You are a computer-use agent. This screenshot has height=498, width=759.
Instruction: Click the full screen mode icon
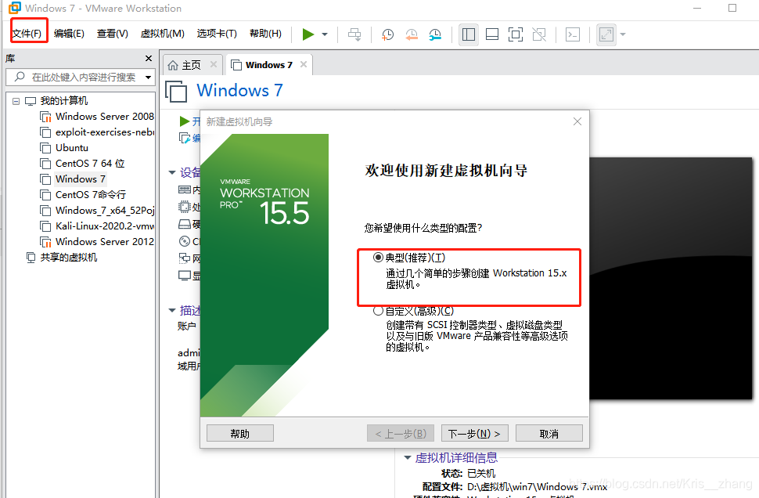(516, 34)
